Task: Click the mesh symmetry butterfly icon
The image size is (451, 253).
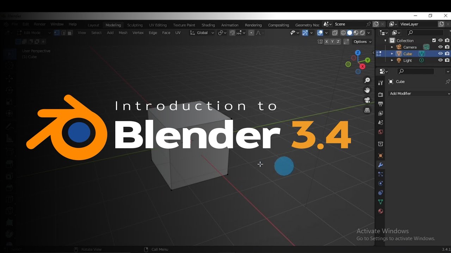Action: [320, 41]
